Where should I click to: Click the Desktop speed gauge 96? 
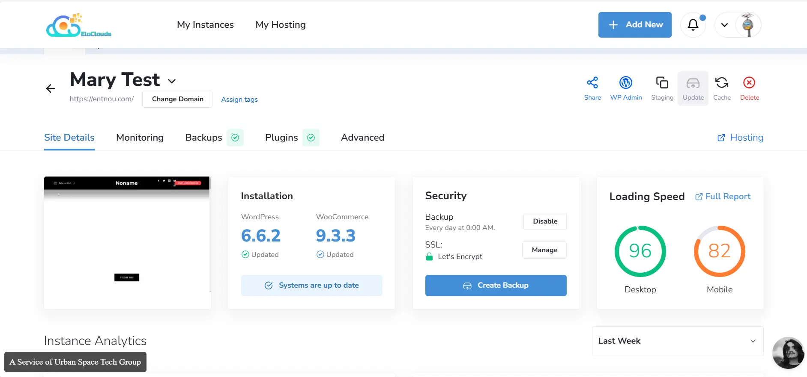point(640,251)
